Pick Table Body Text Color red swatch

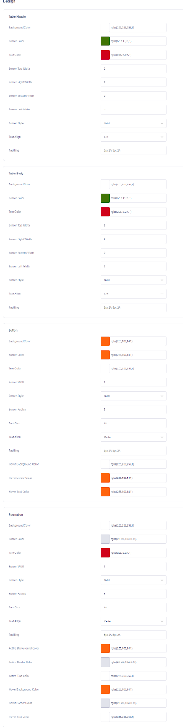click(x=105, y=212)
